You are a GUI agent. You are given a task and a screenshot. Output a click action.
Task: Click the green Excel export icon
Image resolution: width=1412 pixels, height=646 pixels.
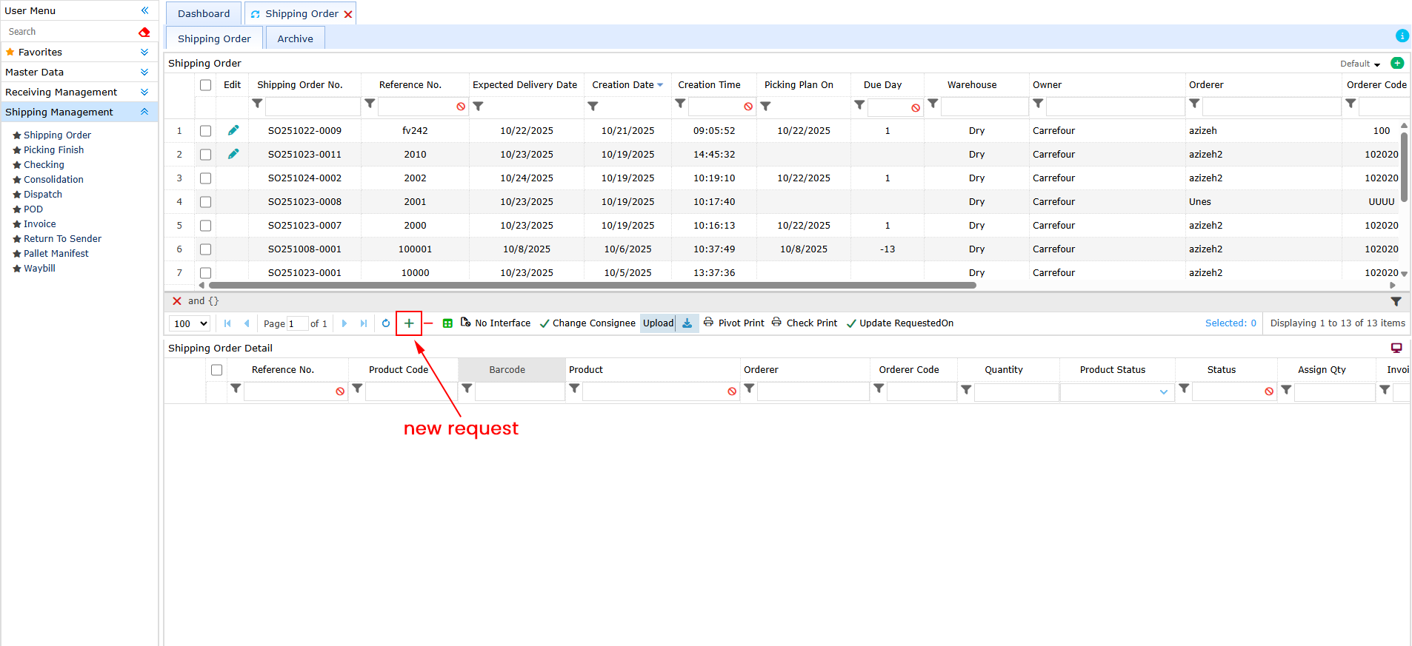[447, 323]
